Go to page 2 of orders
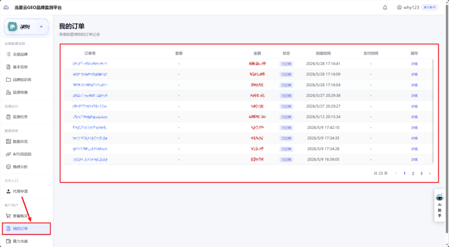Image resolution: width=449 pixels, height=247 pixels. pos(413,173)
